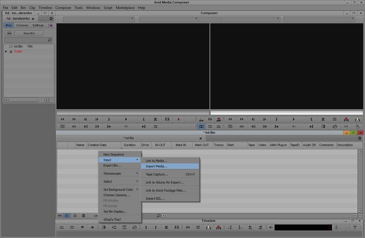
Task: Play the clip in the source monitor
Action: point(126,119)
